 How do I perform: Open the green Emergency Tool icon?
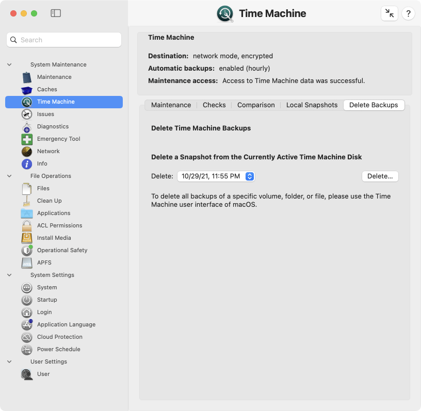(27, 139)
